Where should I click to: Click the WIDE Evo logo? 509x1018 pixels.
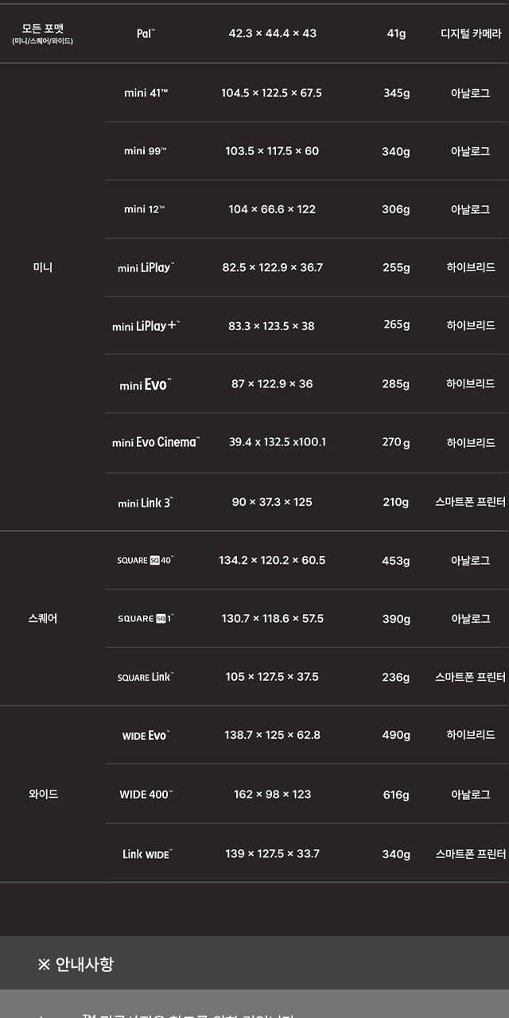coord(146,736)
